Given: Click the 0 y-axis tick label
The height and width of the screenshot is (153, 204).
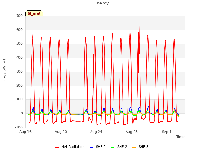Looking at the screenshot, I should 22,113.
